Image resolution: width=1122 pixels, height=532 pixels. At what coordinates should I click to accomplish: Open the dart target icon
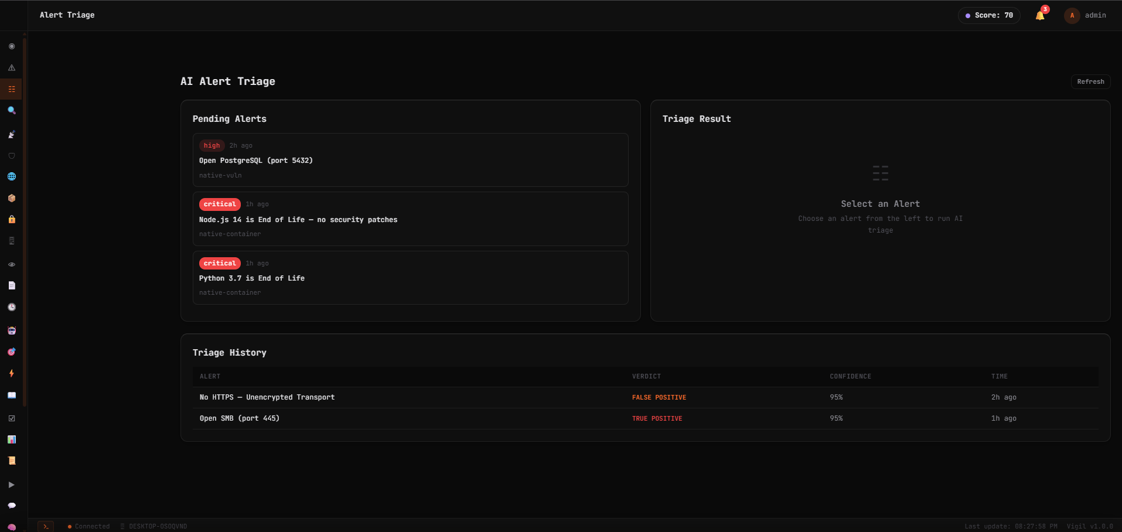pos(11,352)
